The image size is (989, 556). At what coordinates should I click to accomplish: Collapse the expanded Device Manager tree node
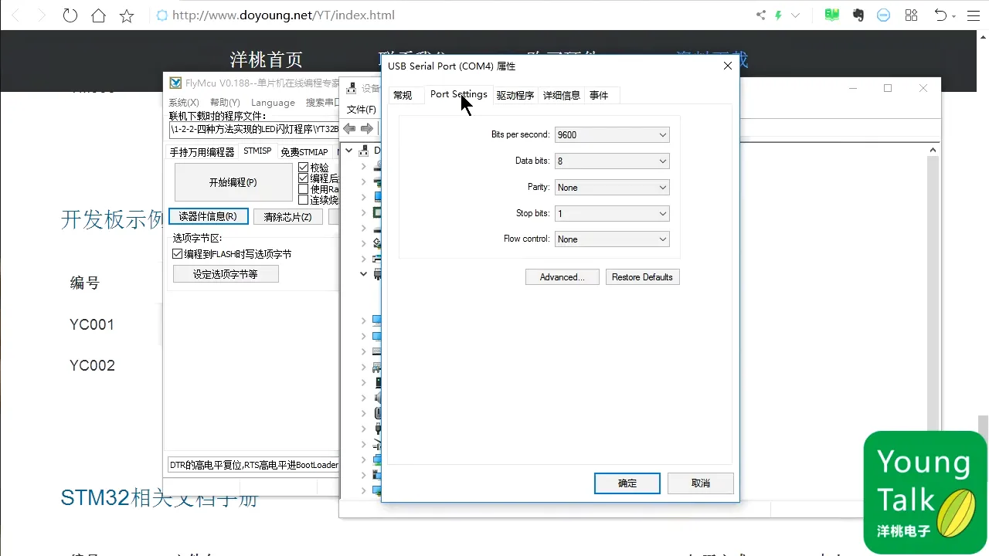click(363, 273)
